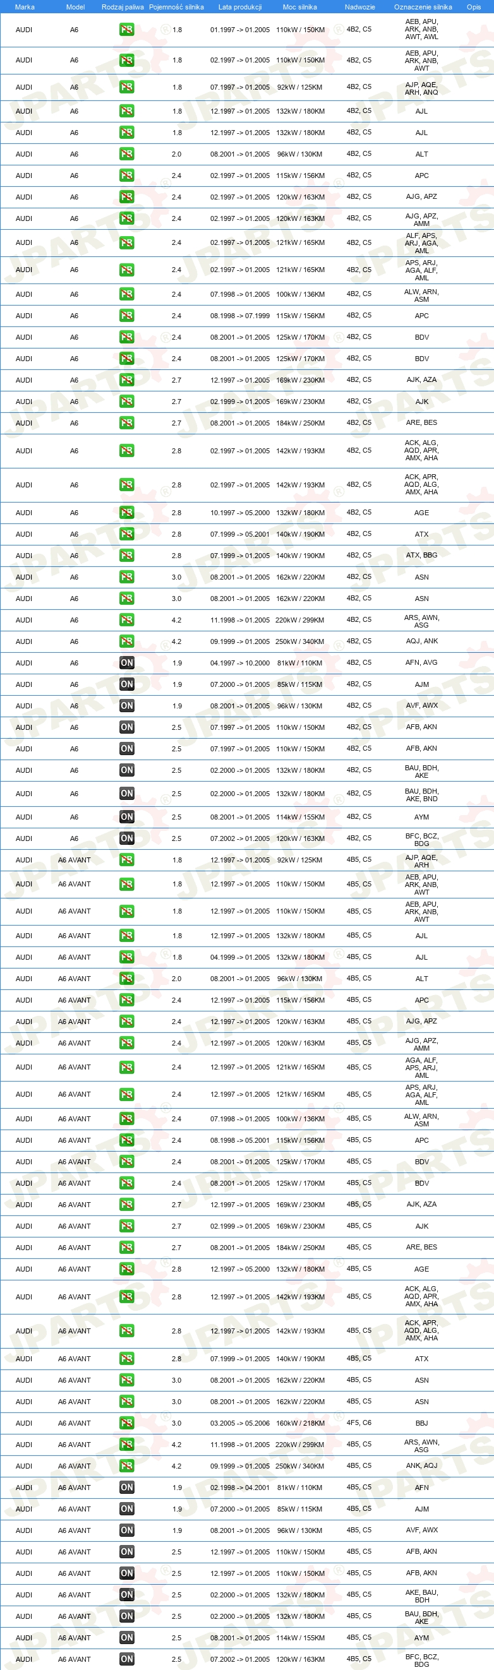The width and height of the screenshot is (494, 1670).
Task: Click the 'AJP, AQE, ARH, ANQ' engine code cell
Action: click(x=421, y=88)
